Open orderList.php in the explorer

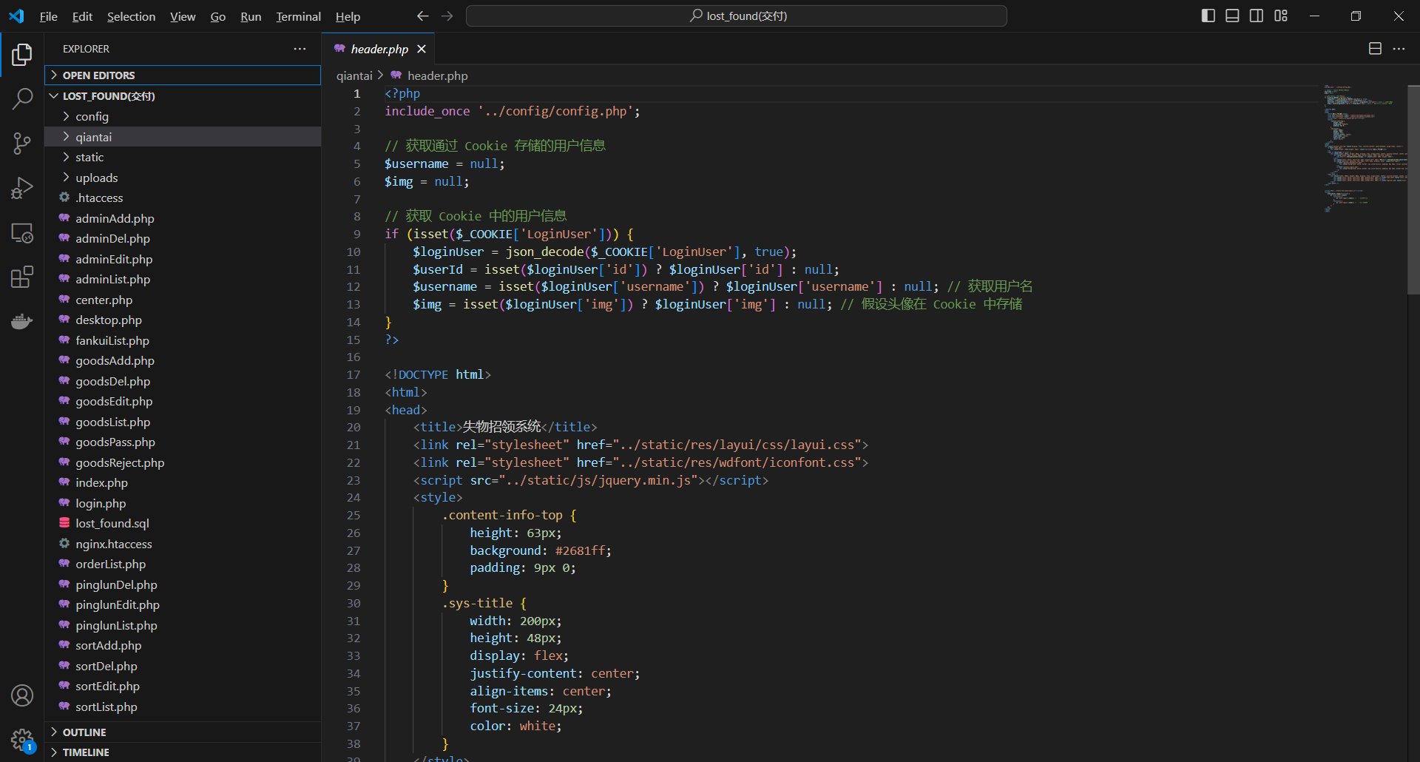tap(183, 564)
